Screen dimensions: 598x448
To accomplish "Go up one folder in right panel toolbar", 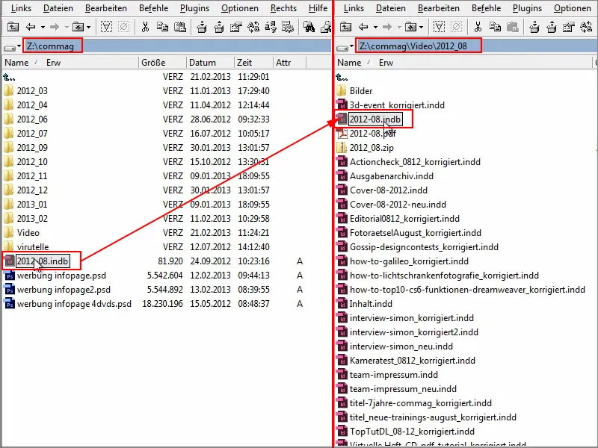I will (345, 27).
